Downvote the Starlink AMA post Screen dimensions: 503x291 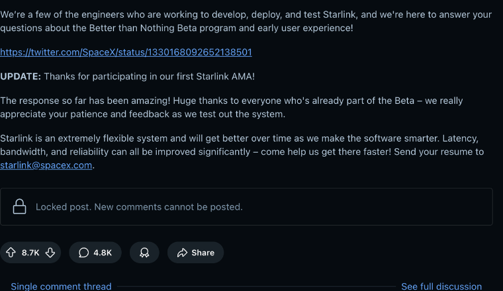50,253
